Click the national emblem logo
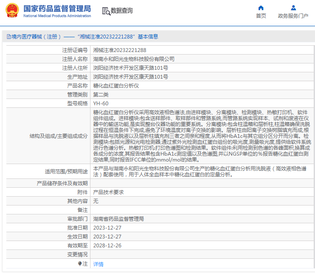The height and width of the screenshot is (274, 315). pos(12,10)
